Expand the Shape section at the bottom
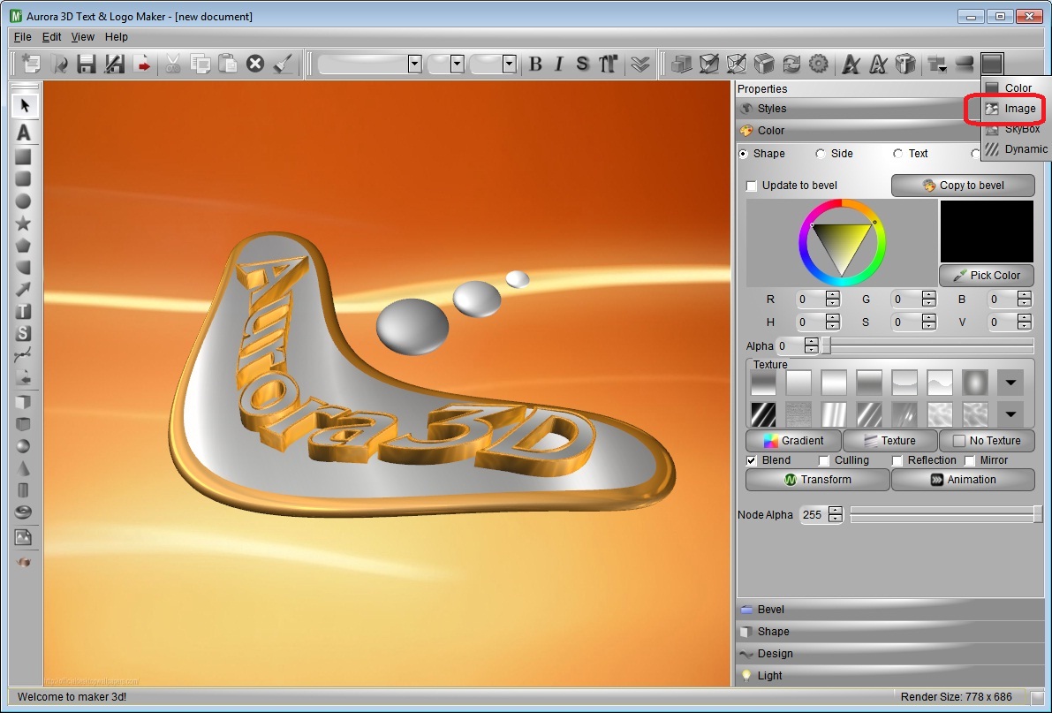 pos(890,632)
